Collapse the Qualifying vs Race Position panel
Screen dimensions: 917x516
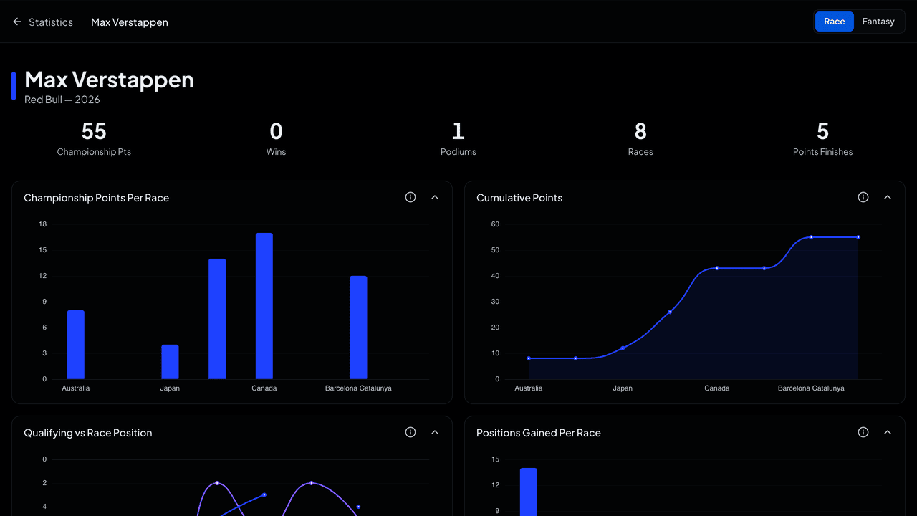(x=435, y=432)
